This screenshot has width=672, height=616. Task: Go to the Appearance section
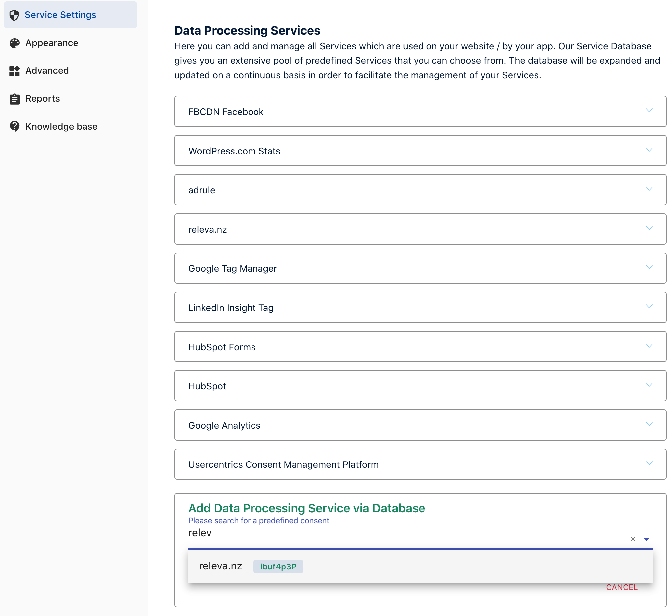pos(52,43)
